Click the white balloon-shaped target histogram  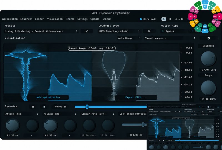[x=114, y=76]
